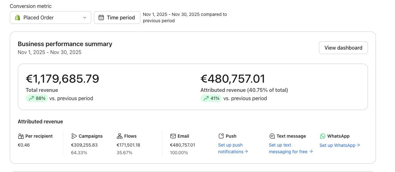Image resolution: width=395 pixels, height=172 pixels.
Task: Open the Time period picker
Action: [x=117, y=17]
